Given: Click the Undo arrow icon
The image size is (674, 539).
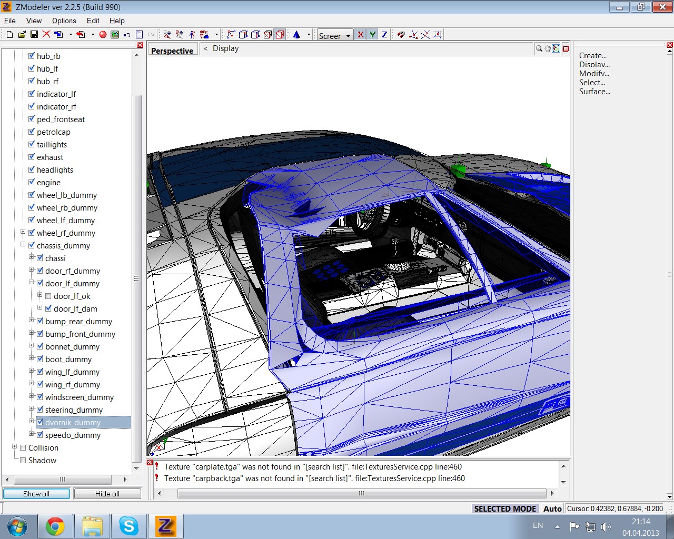Looking at the screenshot, I should [x=127, y=35].
